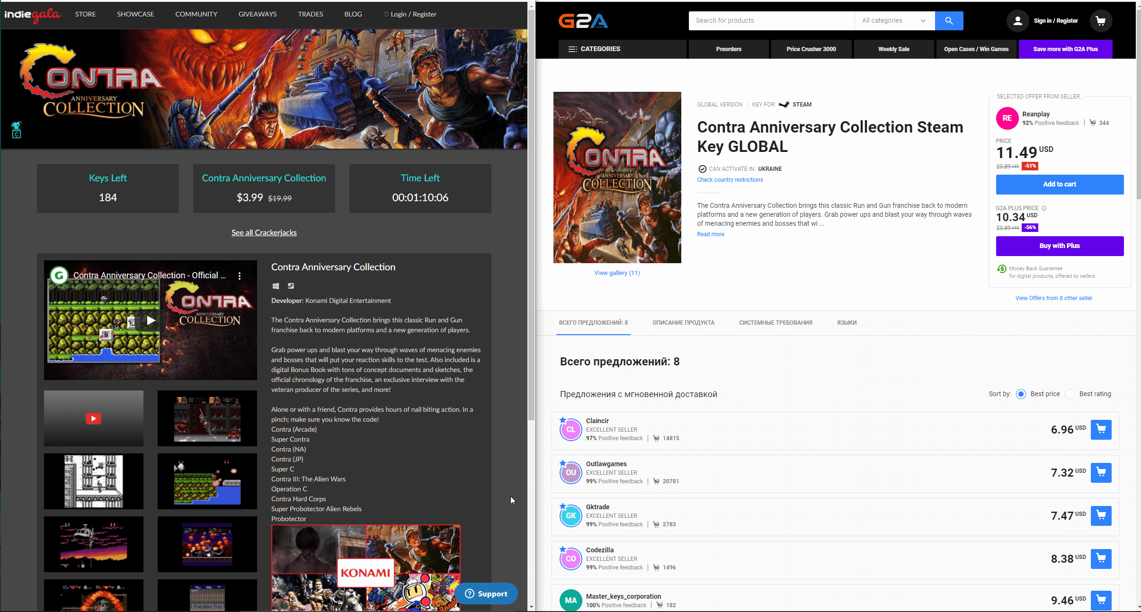Click the Add to cart button
This screenshot has width=1141, height=612.
[1060, 185]
